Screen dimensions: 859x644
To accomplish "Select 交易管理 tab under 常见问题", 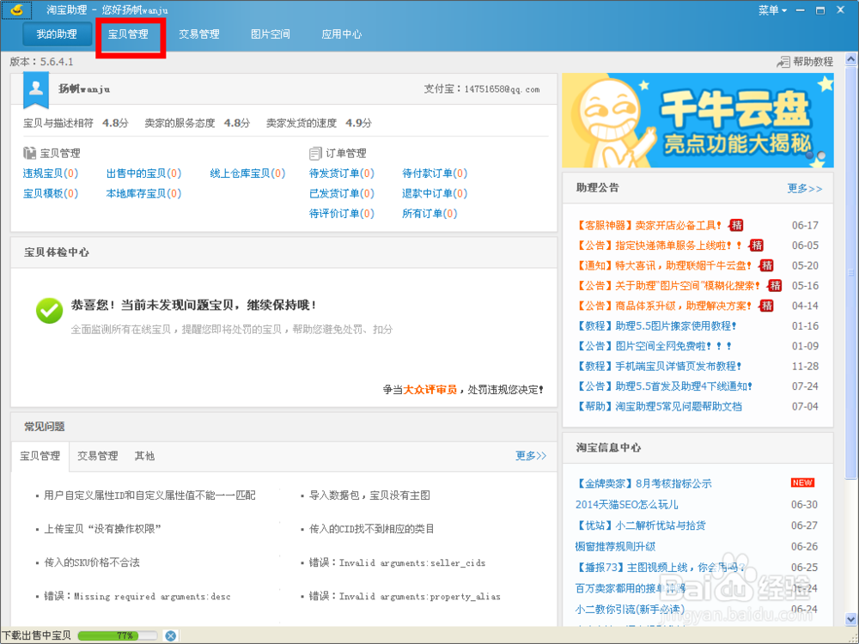I will point(98,456).
